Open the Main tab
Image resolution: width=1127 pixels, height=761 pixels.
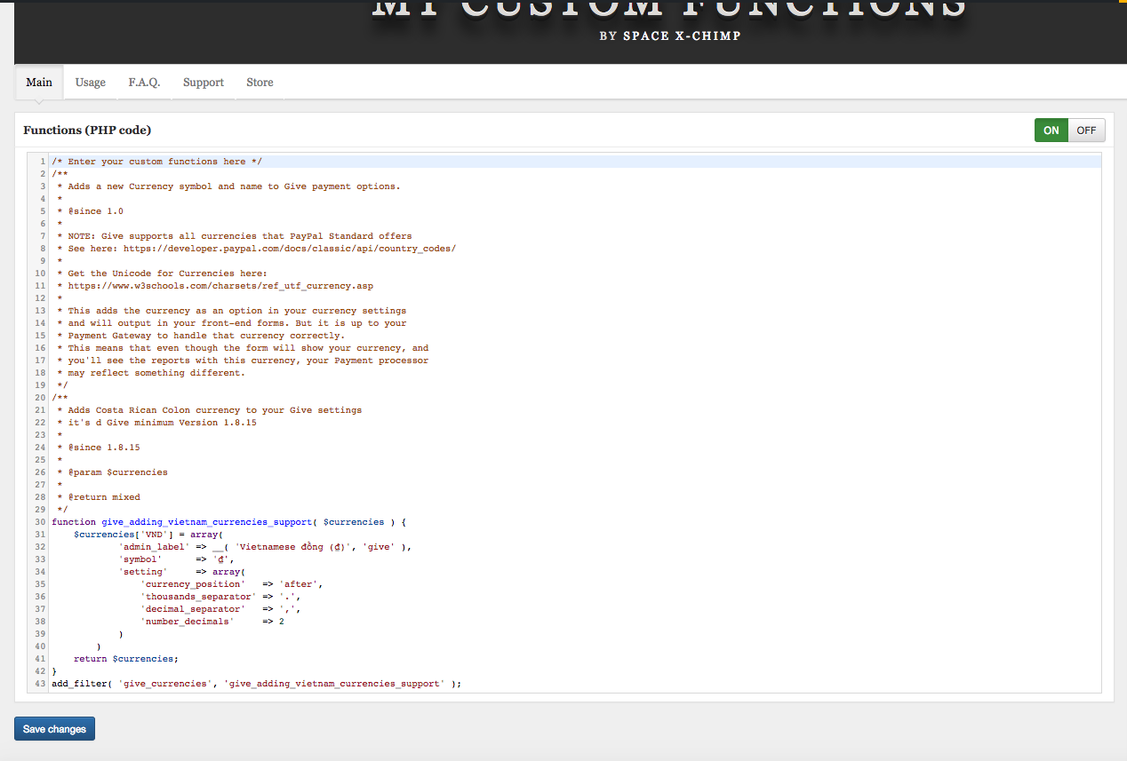pos(39,82)
